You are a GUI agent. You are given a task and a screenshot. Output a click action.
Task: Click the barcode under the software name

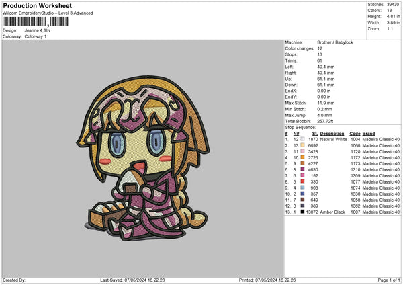click(36, 22)
